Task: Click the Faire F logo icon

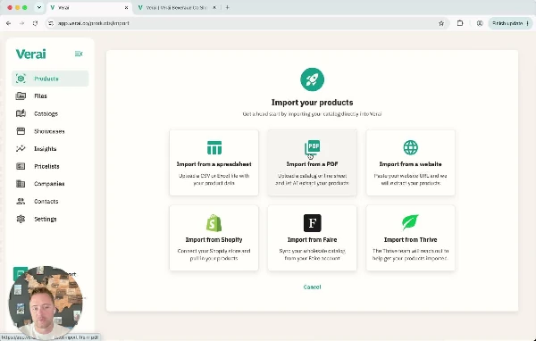Action: 312,223
